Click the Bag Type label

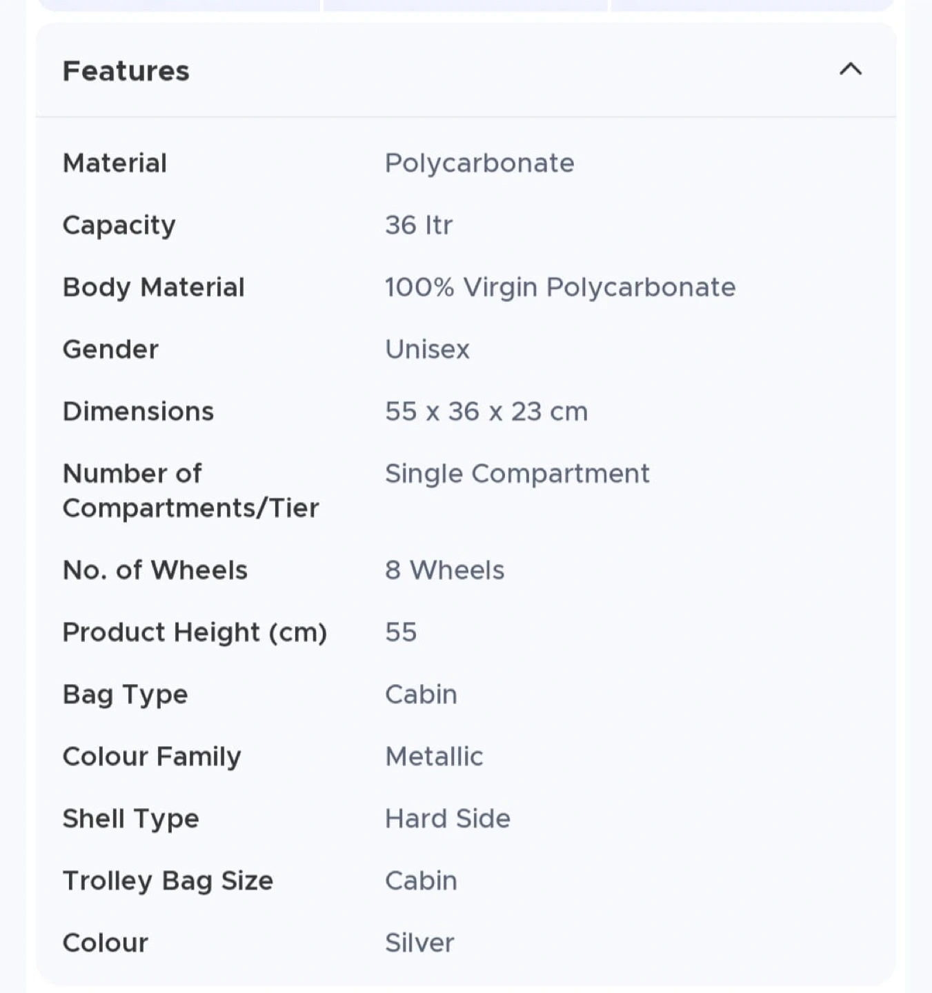[x=125, y=694]
